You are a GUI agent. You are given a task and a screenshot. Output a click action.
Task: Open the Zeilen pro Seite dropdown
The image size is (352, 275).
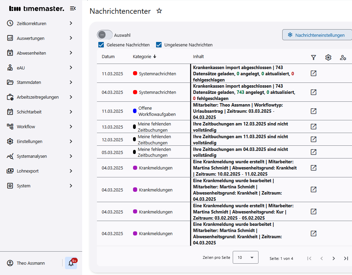coord(245,257)
